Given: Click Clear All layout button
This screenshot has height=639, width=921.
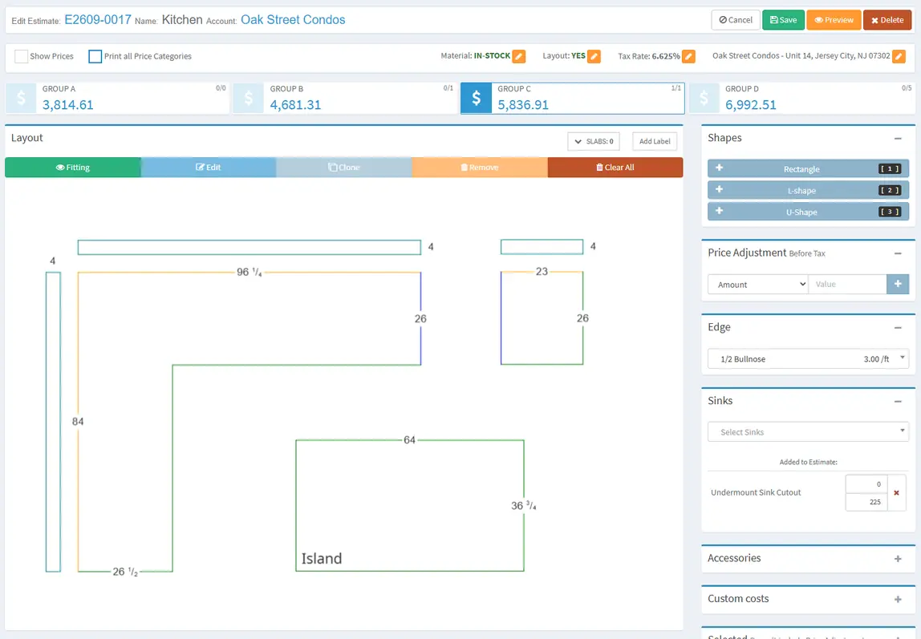Looking at the screenshot, I should click(x=615, y=168).
